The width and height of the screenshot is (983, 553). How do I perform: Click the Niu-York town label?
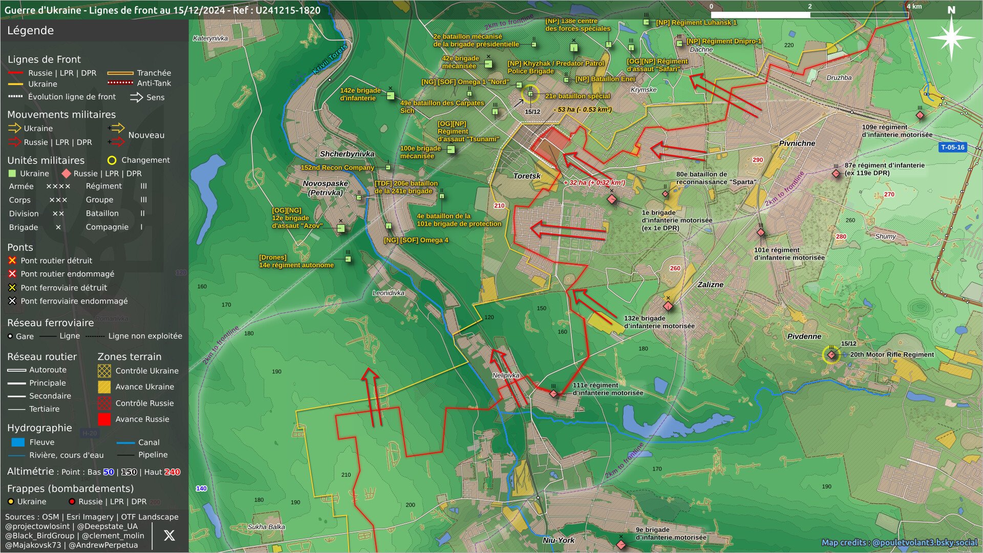(559, 540)
